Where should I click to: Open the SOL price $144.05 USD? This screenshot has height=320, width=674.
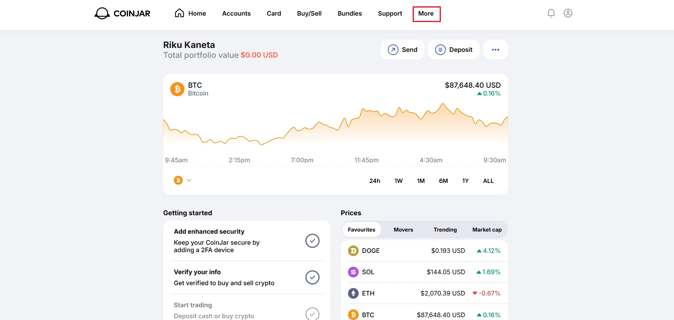click(446, 272)
